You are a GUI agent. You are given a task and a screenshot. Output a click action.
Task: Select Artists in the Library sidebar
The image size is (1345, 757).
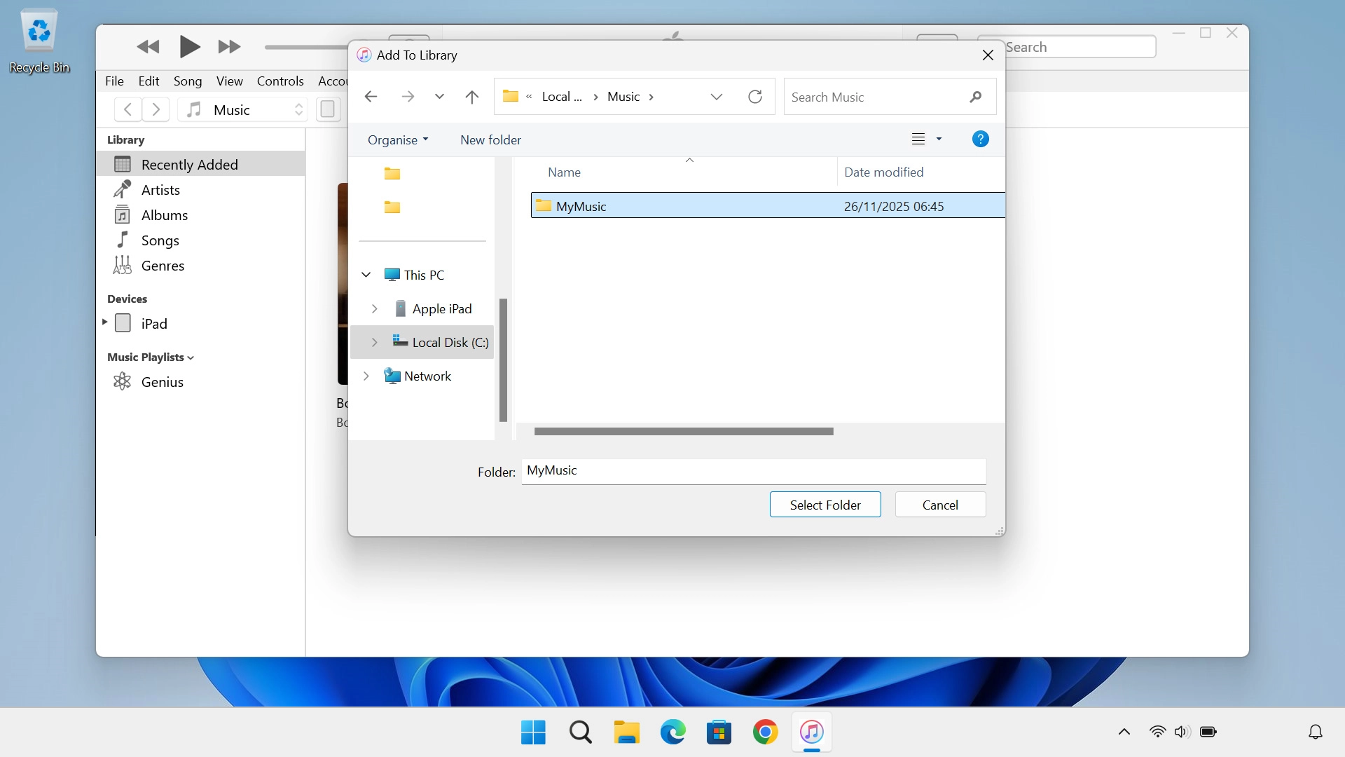coord(161,189)
